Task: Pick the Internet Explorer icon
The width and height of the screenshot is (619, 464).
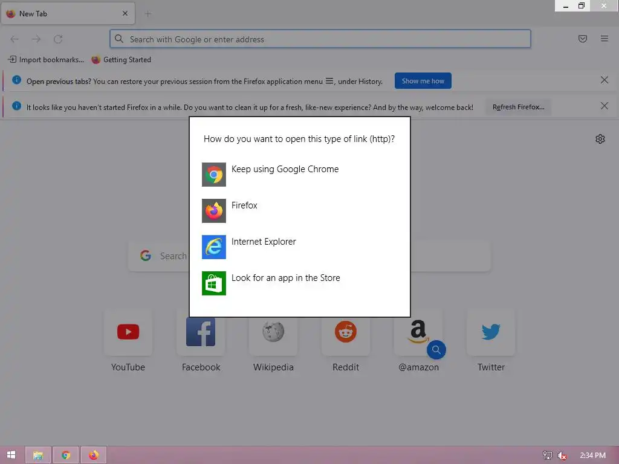Action: pyautogui.click(x=213, y=247)
